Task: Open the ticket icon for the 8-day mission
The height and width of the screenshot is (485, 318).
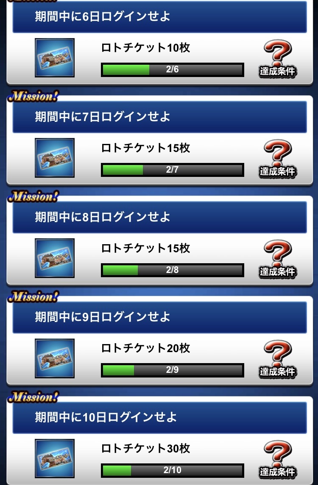Action: tap(55, 258)
